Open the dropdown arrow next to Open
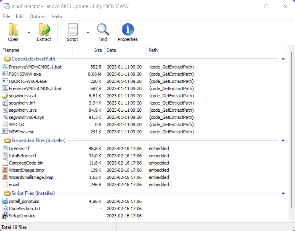Screen dimensions: 295x231 (29, 32)
